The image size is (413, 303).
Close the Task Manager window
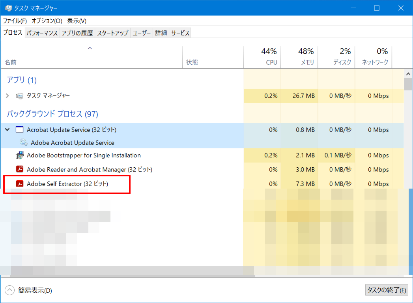pos(401,8)
